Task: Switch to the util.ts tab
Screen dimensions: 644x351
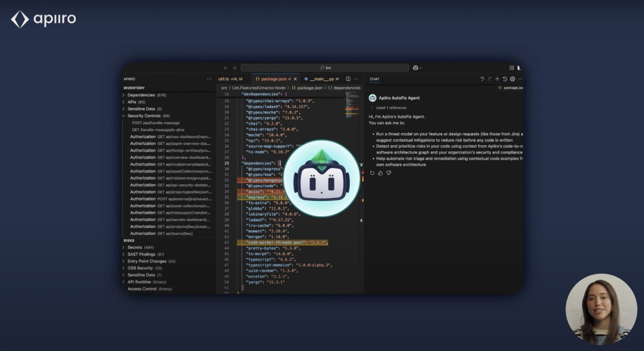Action: click(x=224, y=79)
